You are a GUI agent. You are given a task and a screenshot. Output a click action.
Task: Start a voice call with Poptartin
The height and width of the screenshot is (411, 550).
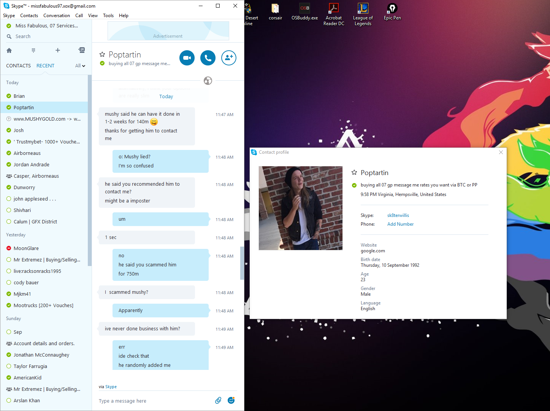pos(208,58)
